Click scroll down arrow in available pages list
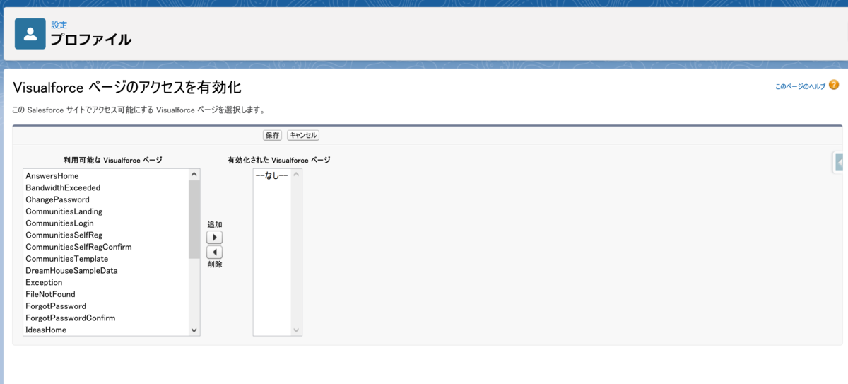Image resolution: width=848 pixels, height=384 pixels. (194, 330)
